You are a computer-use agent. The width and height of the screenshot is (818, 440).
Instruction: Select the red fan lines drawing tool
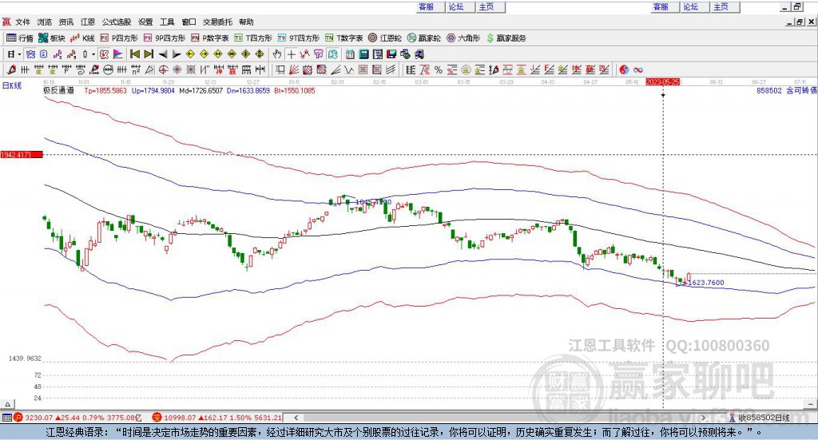(x=294, y=69)
